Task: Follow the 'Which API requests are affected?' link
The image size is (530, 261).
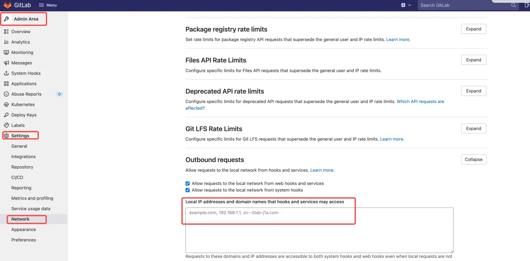Action: 420,102
